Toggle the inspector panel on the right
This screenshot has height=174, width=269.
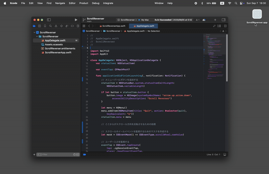tap(224, 20)
